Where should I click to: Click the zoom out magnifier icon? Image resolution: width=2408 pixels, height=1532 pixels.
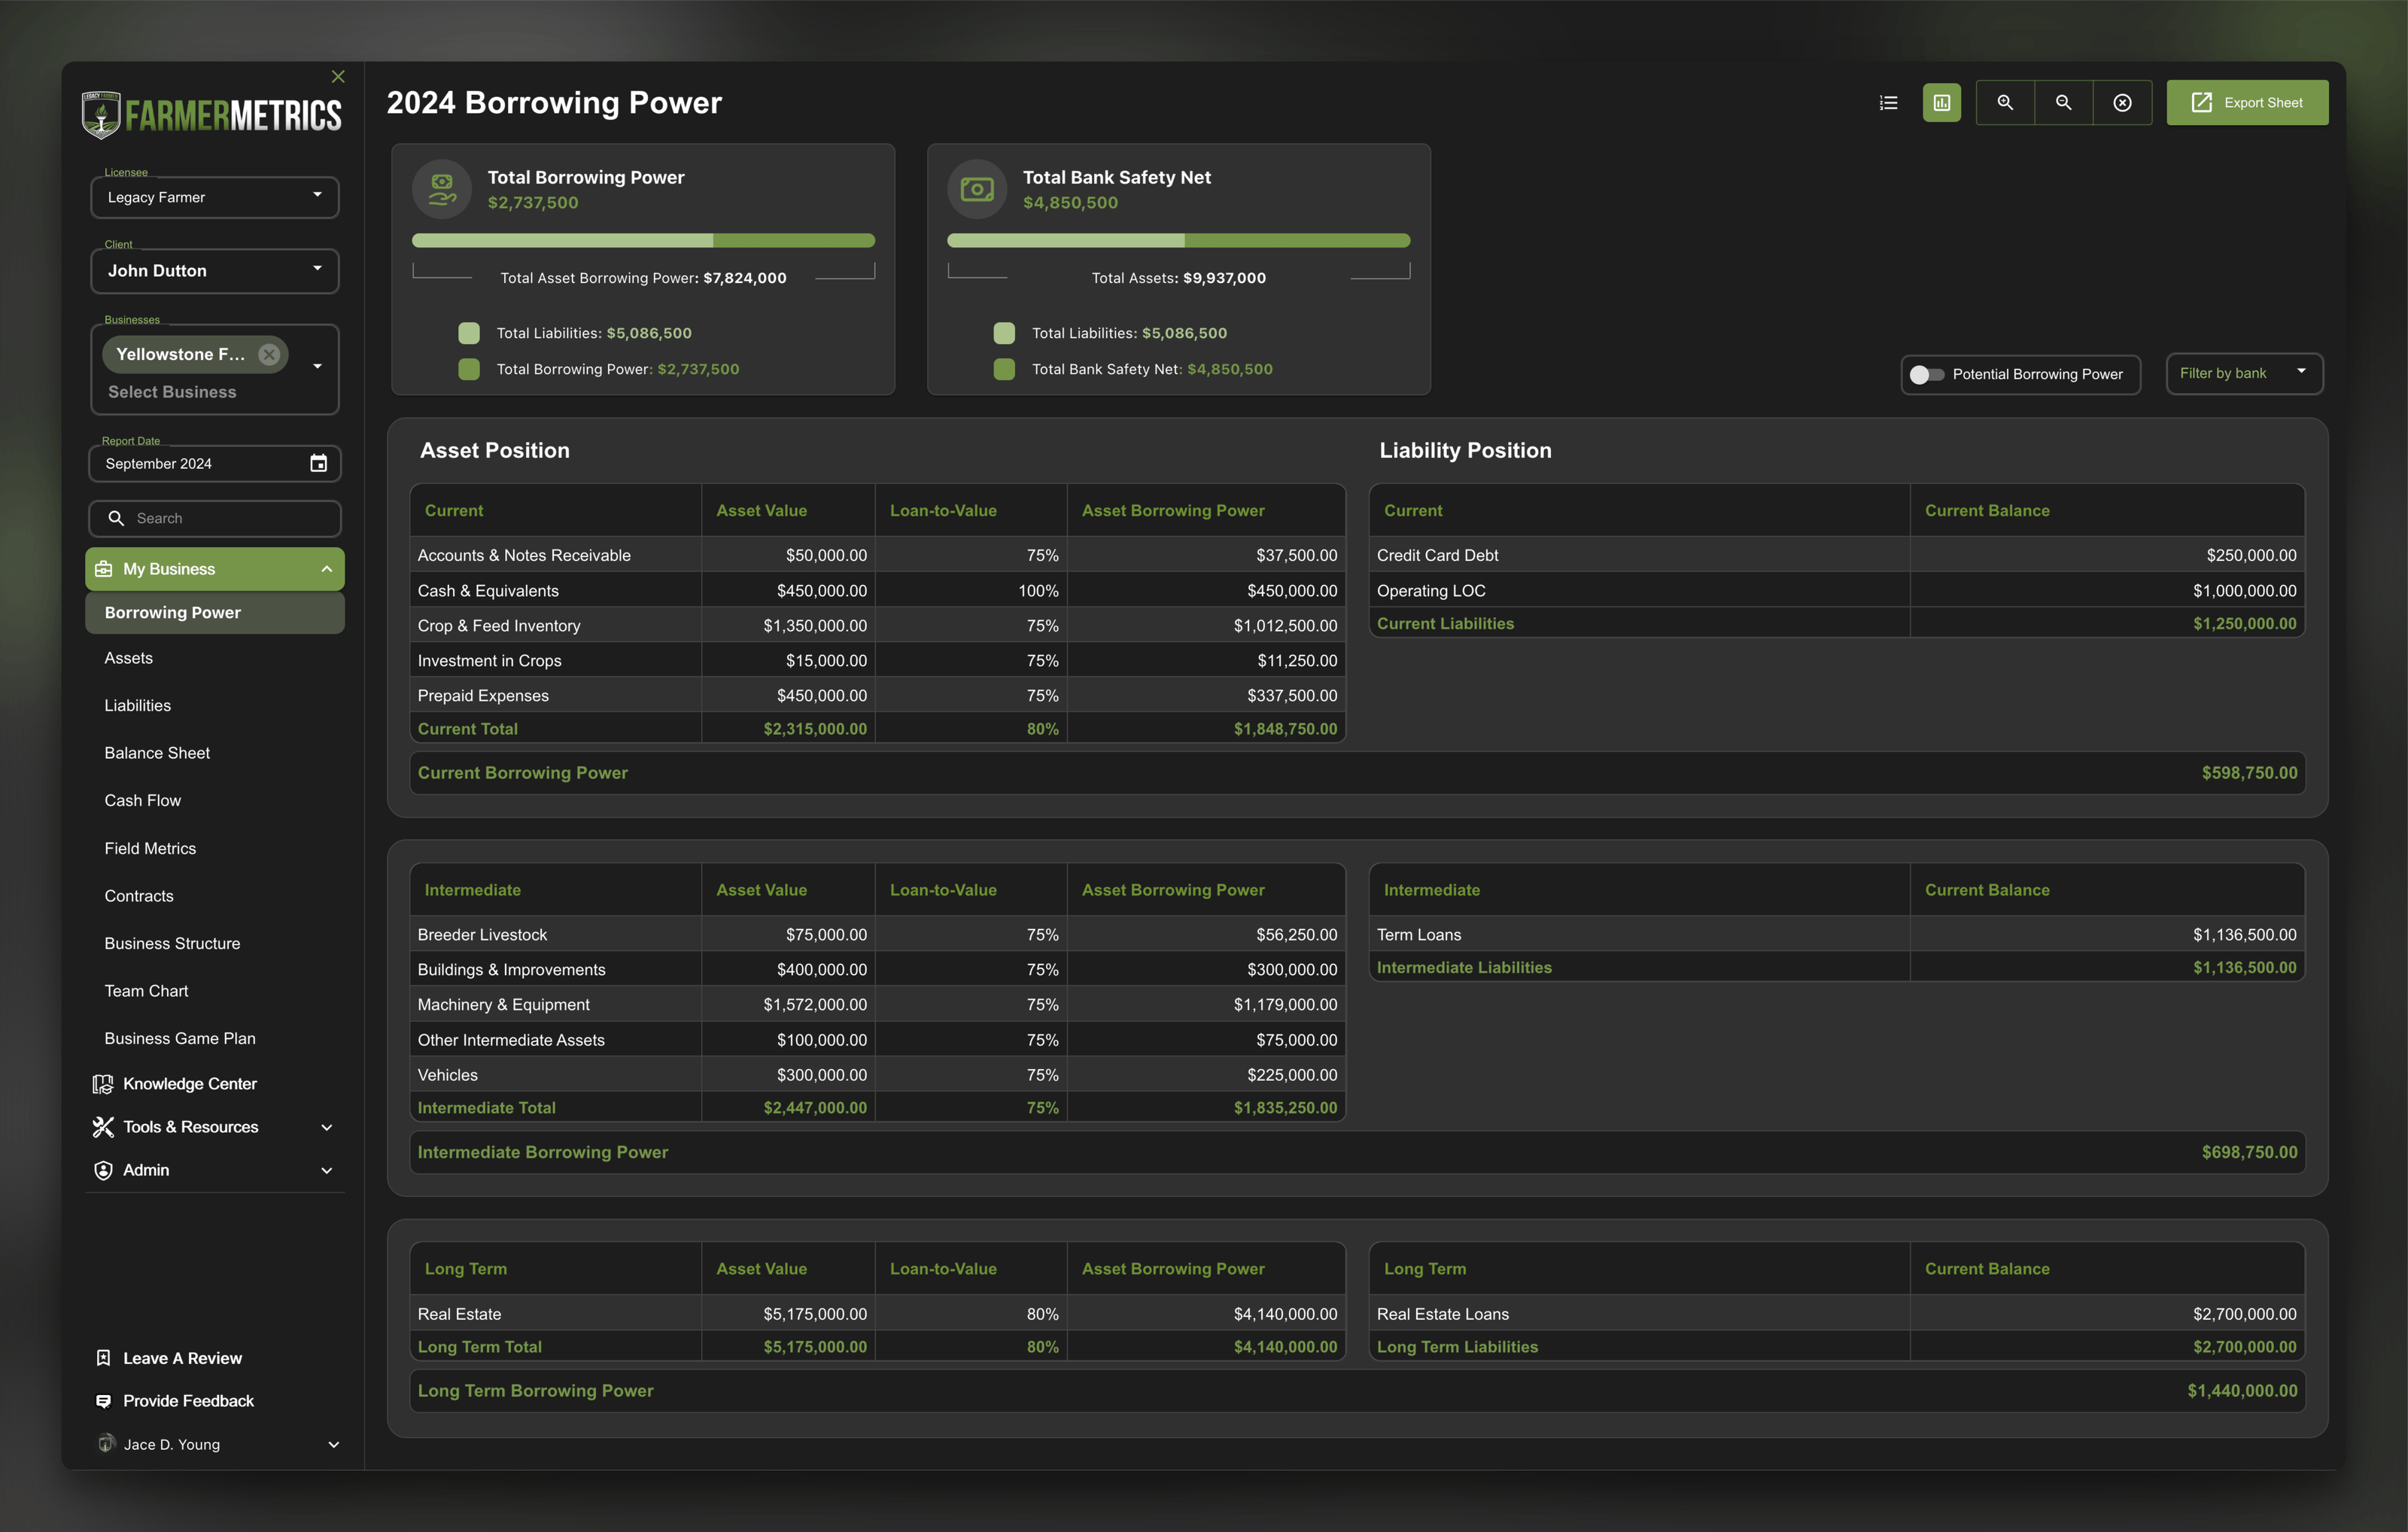click(2063, 103)
